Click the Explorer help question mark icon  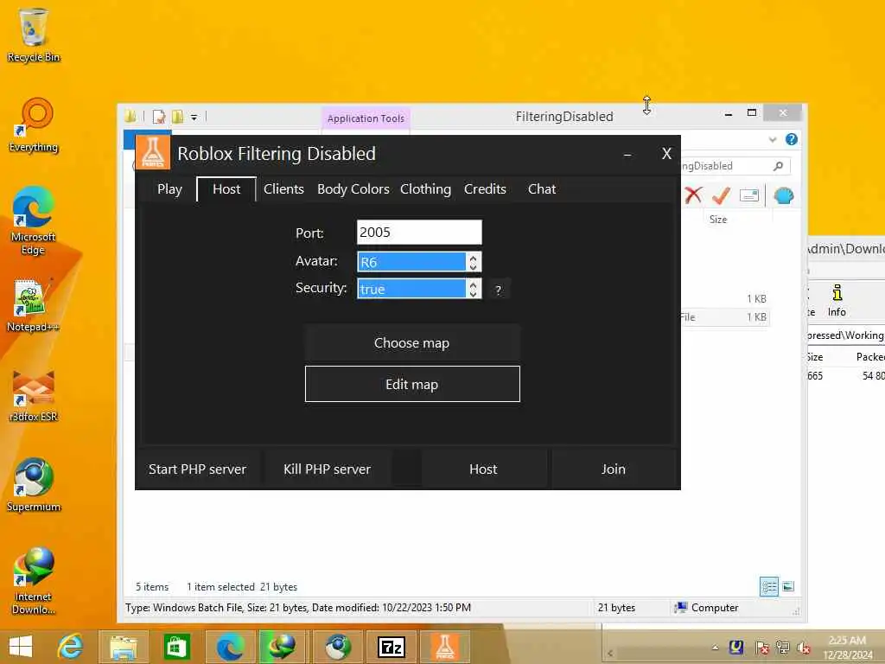point(792,139)
